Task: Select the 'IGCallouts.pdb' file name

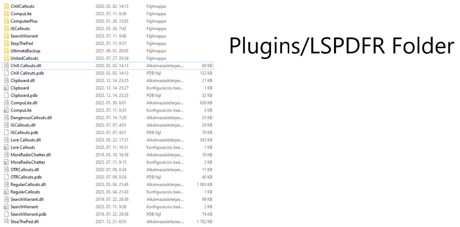Action: coord(24,133)
